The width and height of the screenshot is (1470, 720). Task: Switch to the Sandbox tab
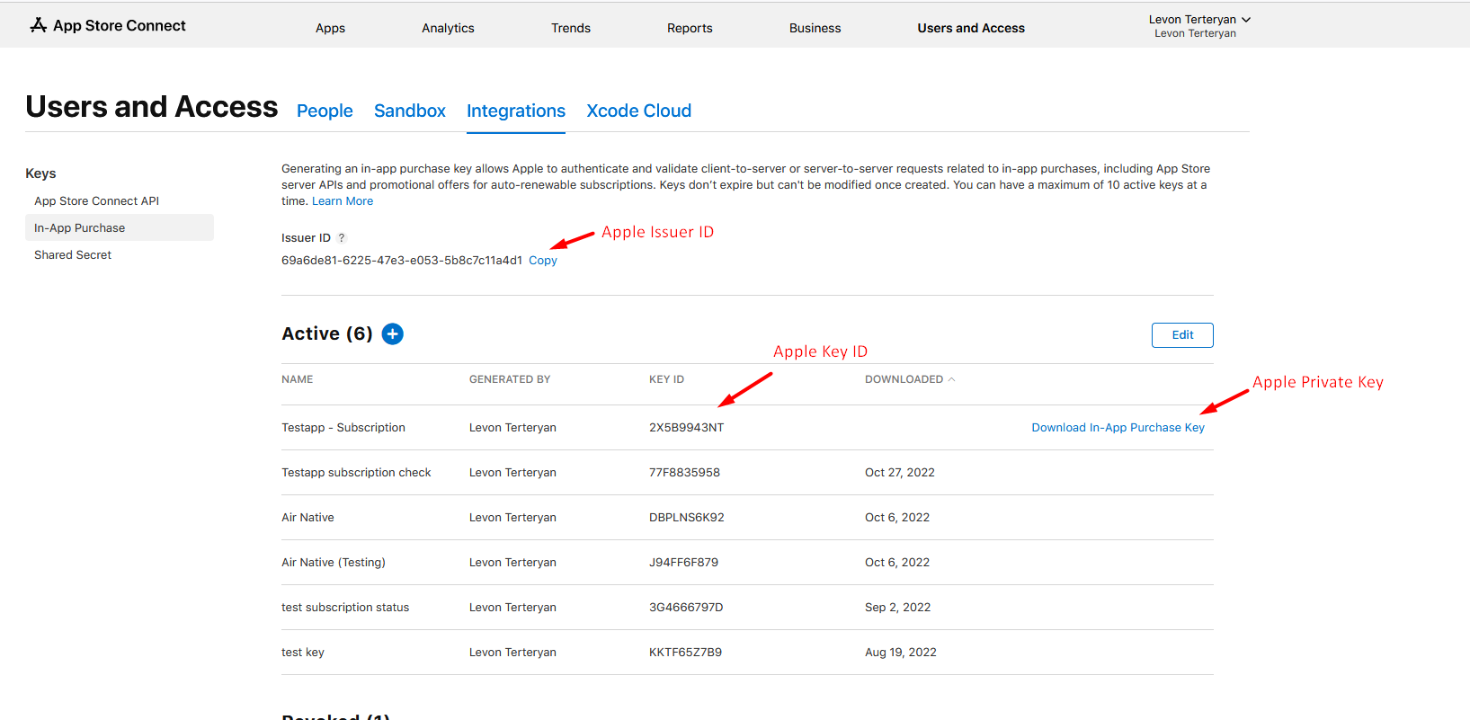click(409, 111)
